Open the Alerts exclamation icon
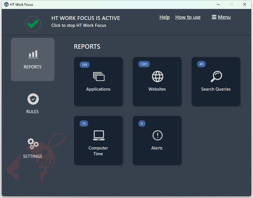This screenshot has width=253, height=198. pyautogui.click(x=157, y=135)
